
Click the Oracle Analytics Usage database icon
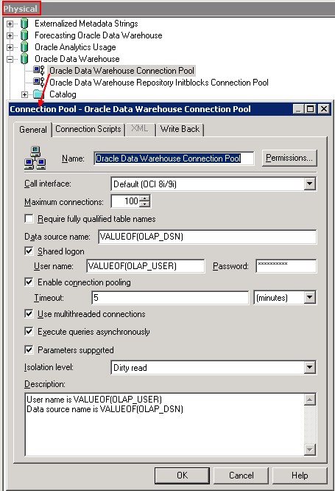24,47
